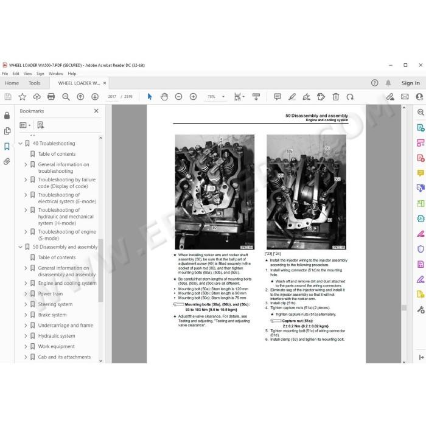The height and width of the screenshot is (426, 426).
Task: Switch to the Tools tab
Action: tap(35, 83)
